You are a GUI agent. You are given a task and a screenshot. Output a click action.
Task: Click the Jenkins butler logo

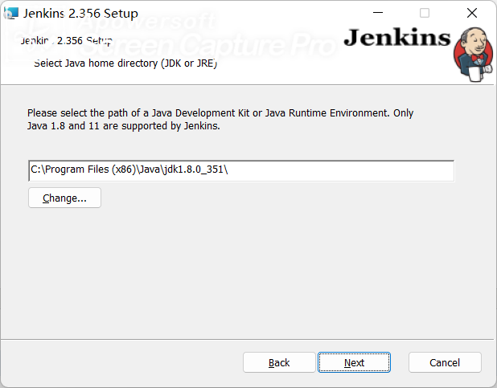coord(473,54)
